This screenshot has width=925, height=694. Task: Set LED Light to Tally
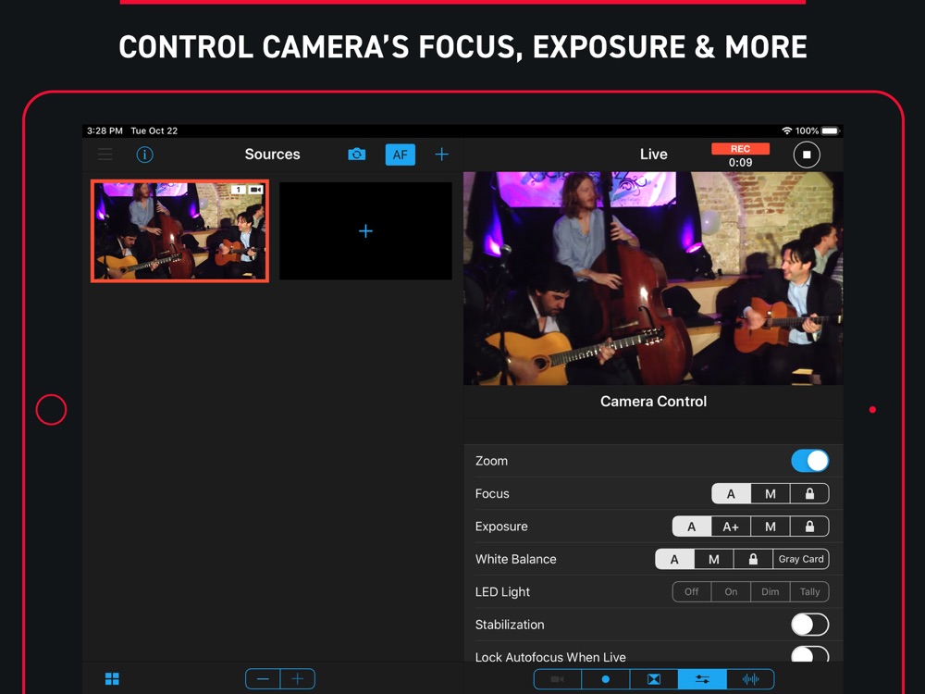(809, 592)
